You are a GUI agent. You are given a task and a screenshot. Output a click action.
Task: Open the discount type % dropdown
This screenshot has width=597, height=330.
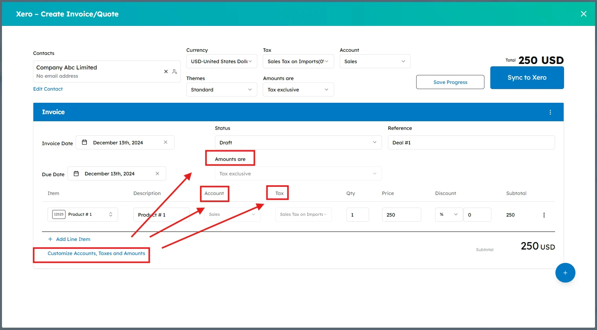coord(449,215)
